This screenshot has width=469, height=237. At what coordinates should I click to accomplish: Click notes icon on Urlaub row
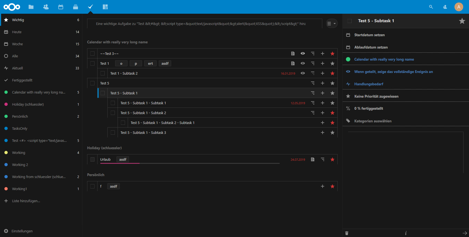click(x=313, y=159)
